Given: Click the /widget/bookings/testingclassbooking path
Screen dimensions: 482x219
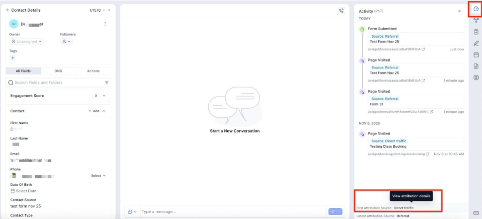Looking at the screenshot, I should tap(396, 154).
